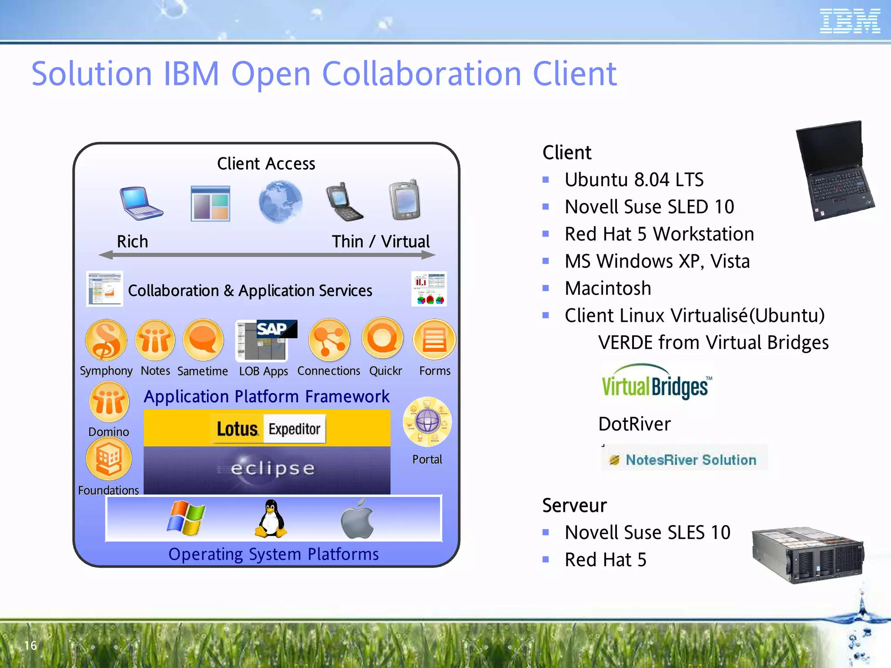Image resolution: width=891 pixels, height=668 pixels.
Task: Click the 'DotRiver' text
Action: [x=634, y=424]
